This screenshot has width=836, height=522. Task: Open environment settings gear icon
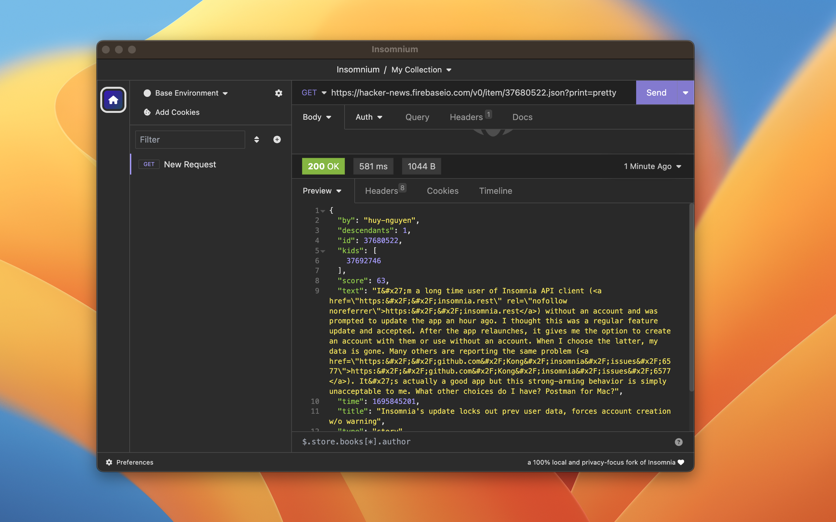coord(279,93)
